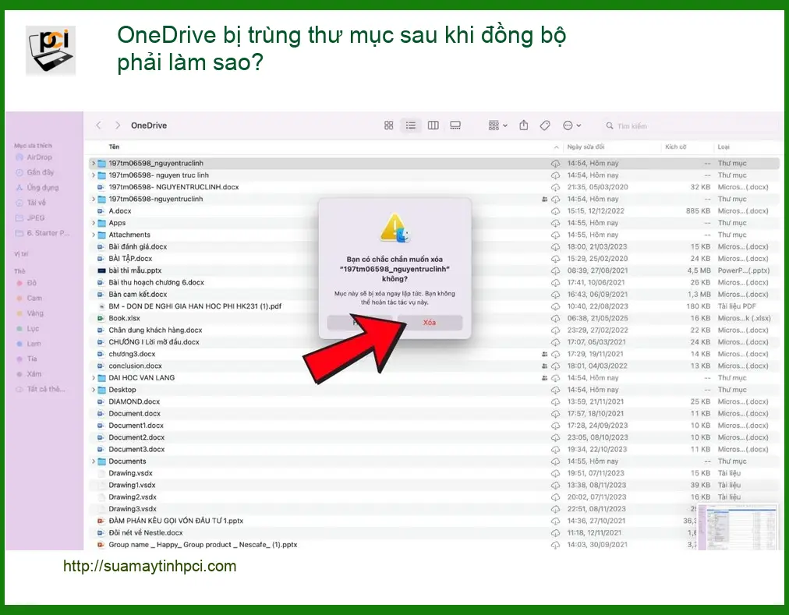
Task: Open Tải về in the sidebar
Action: pyautogui.click(x=30, y=203)
